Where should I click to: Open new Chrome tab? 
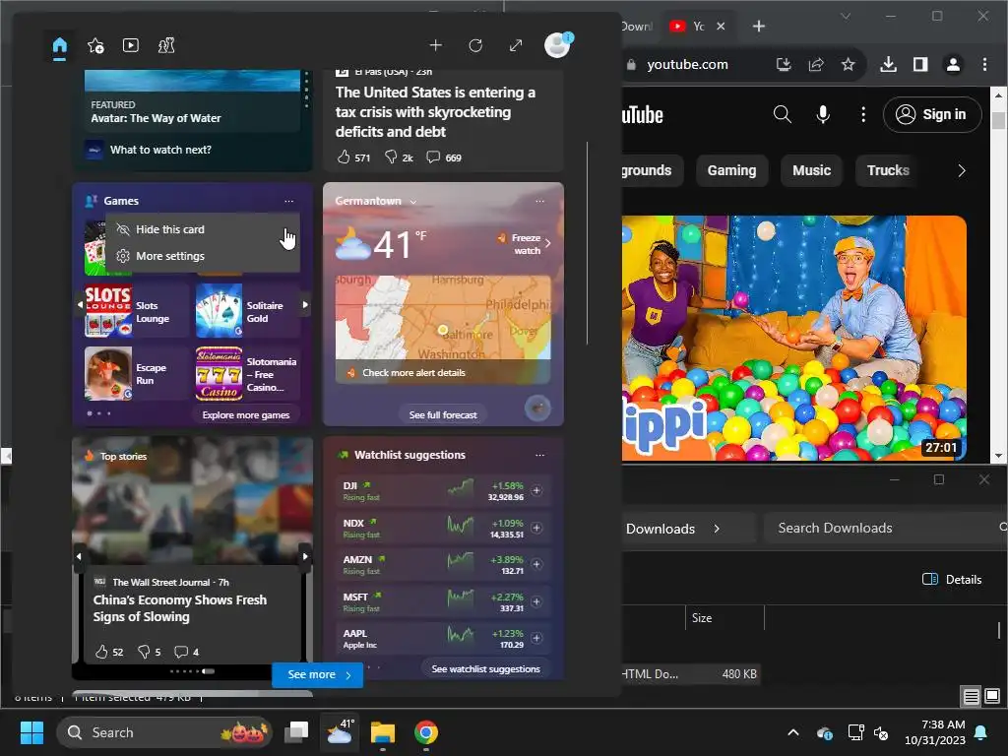[x=759, y=27]
